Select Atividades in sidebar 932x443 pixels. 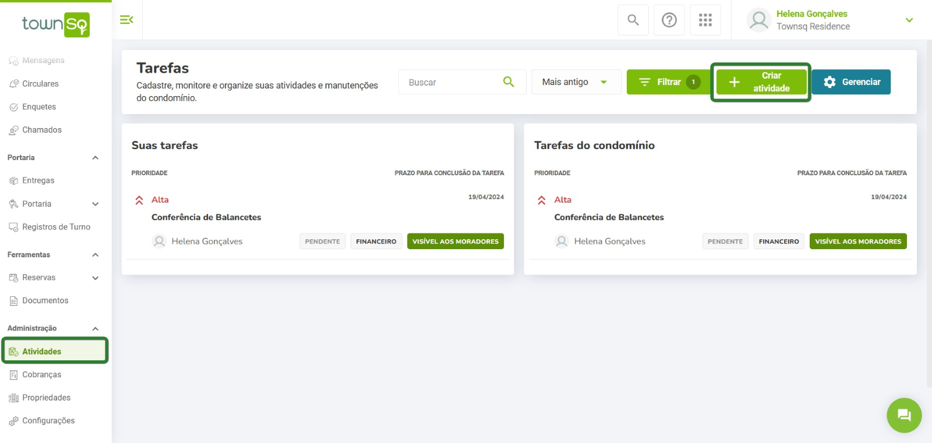coord(55,351)
